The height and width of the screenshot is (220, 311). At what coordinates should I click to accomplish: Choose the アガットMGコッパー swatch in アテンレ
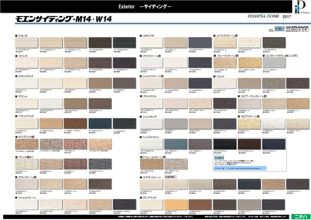coord(100,103)
